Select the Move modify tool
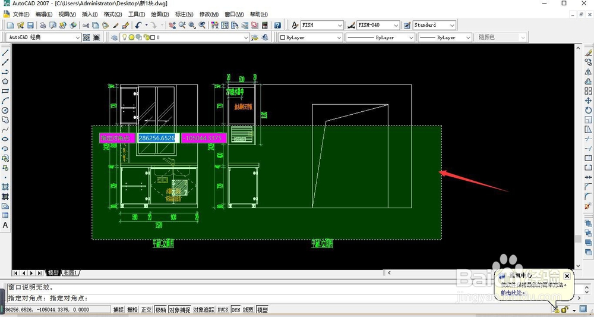The height and width of the screenshot is (317, 594). click(x=588, y=101)
